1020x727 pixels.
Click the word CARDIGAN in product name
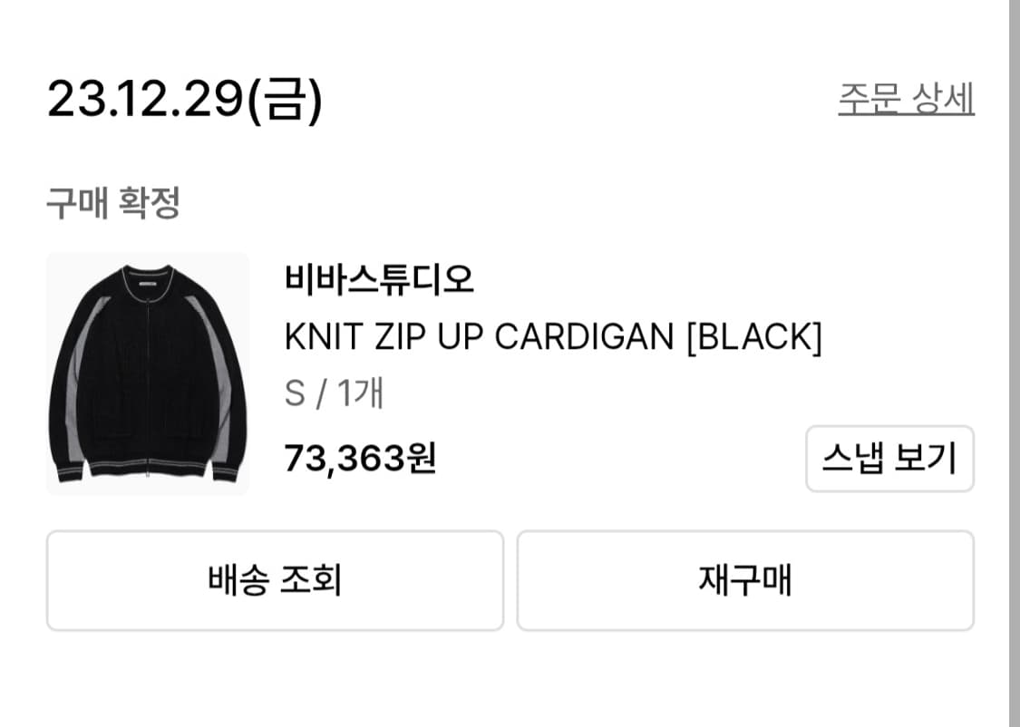pyautogui.click(x=585, y=337)
